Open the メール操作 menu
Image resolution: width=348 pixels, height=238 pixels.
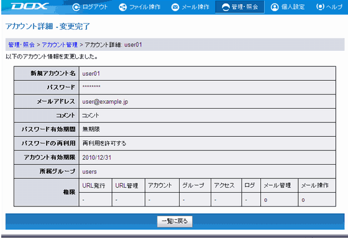[x=195, y=7]
